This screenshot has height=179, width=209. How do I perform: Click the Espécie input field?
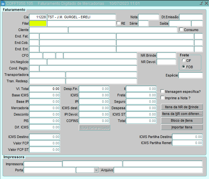(x=190, y=76)
